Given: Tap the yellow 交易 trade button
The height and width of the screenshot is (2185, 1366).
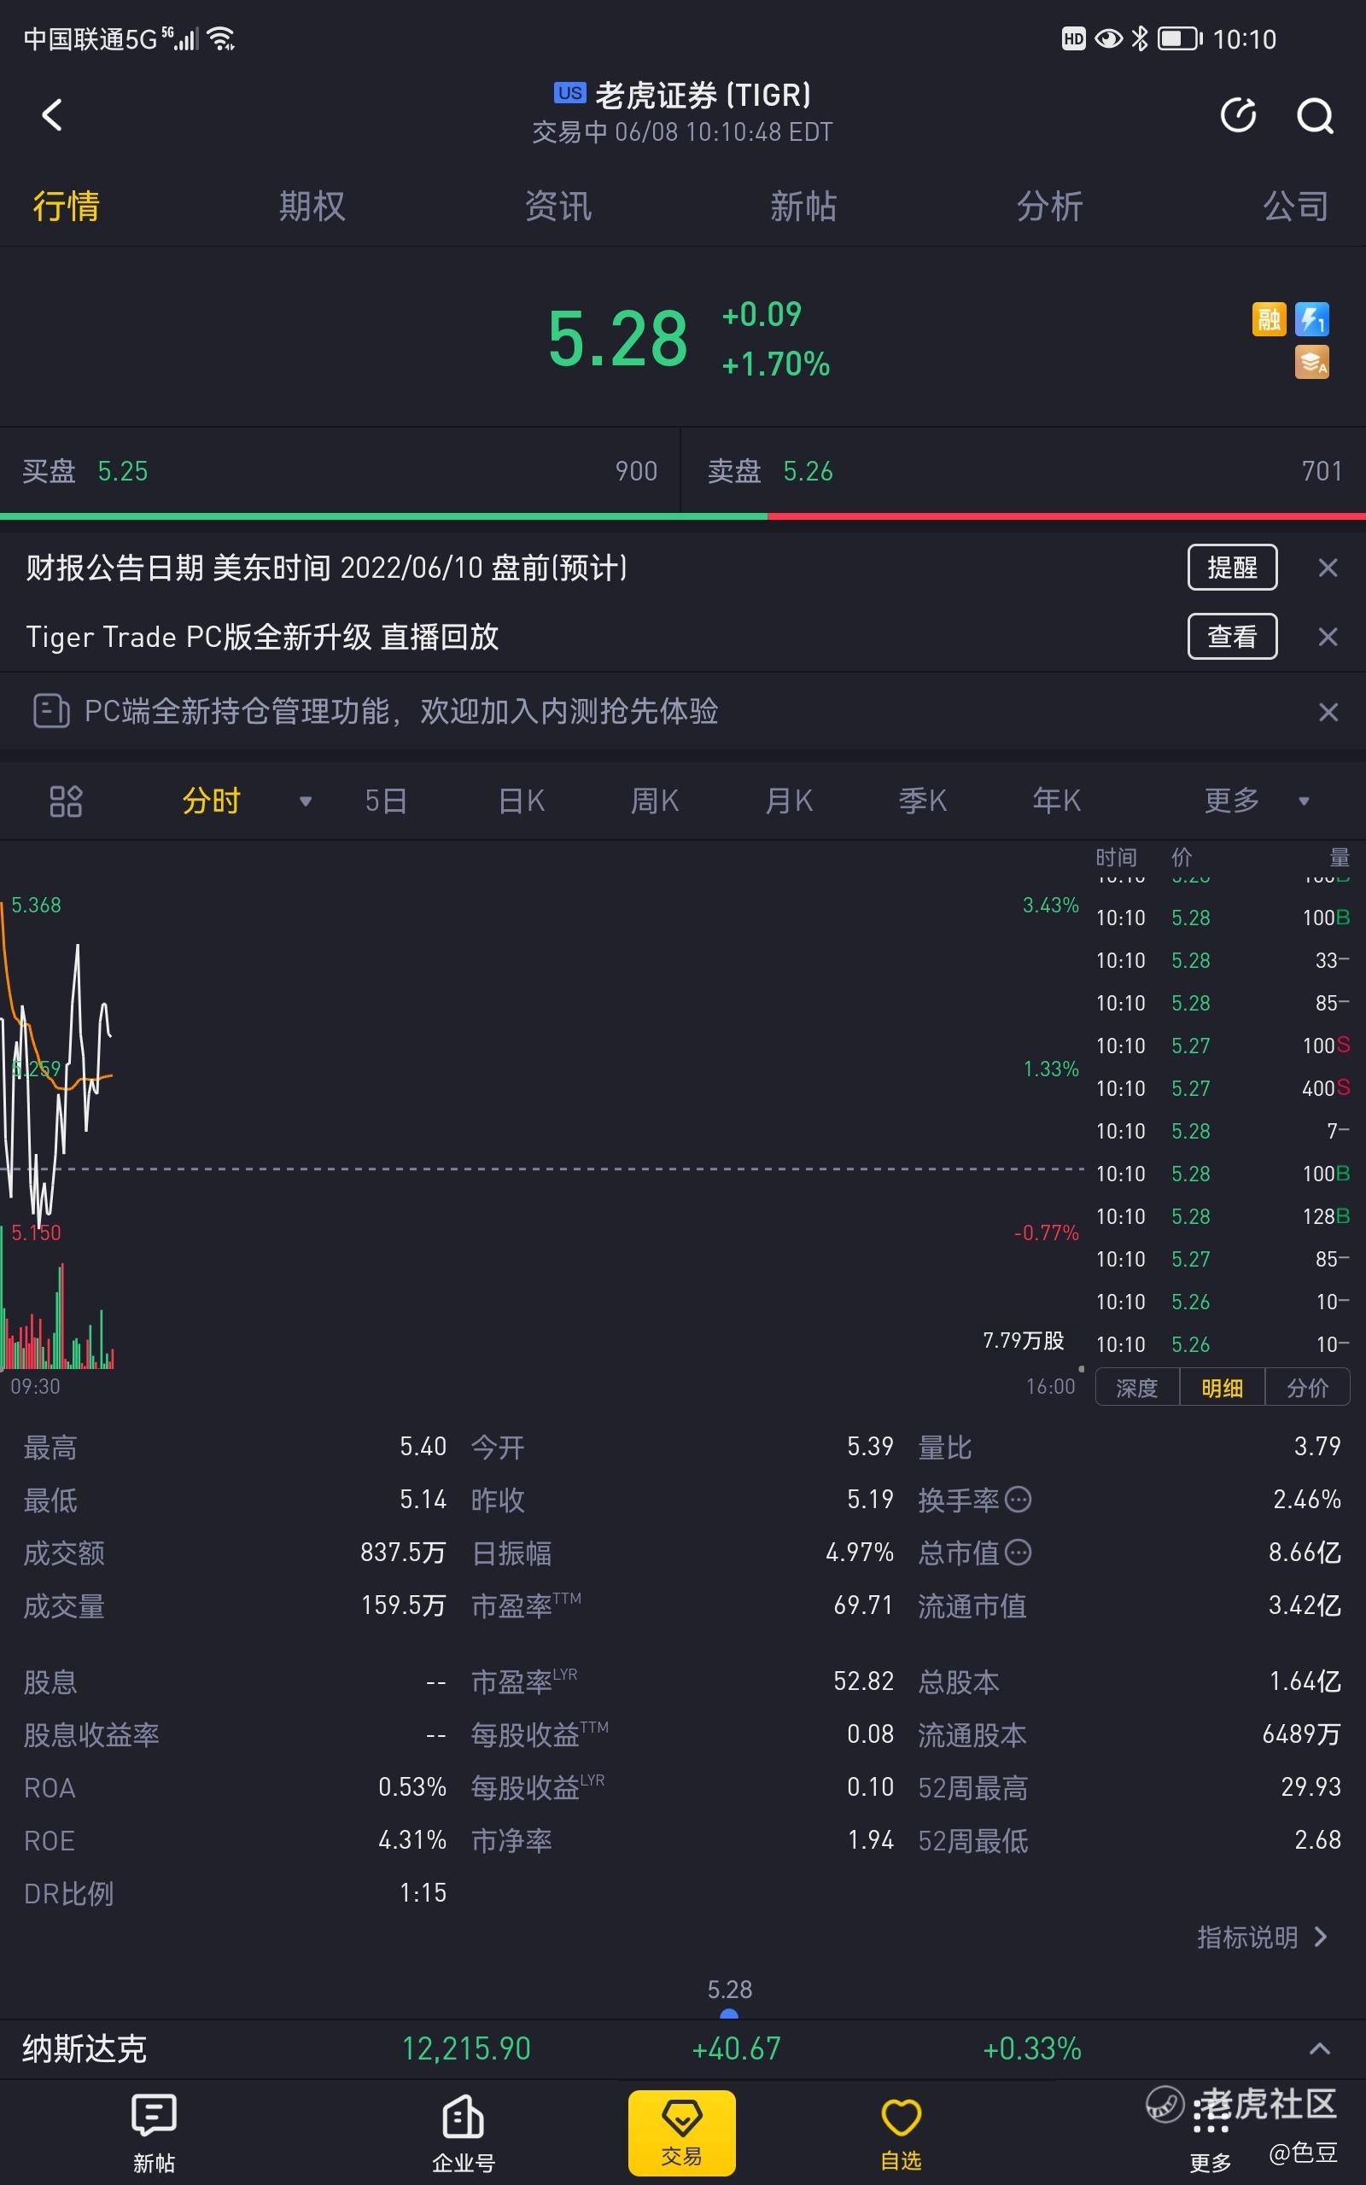Looking at the screenshot, I should (682, 2133).
